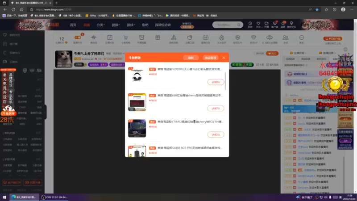Screen dimensions: 357x201
Task: Open the Follow heart icon in header
Action: click(x=258, y=24)
